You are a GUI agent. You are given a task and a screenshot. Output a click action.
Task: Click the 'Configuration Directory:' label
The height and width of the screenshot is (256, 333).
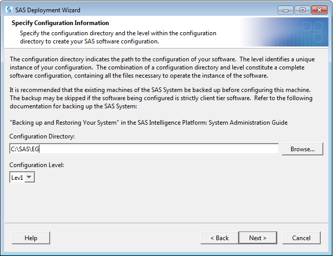(x=41, y=136)
